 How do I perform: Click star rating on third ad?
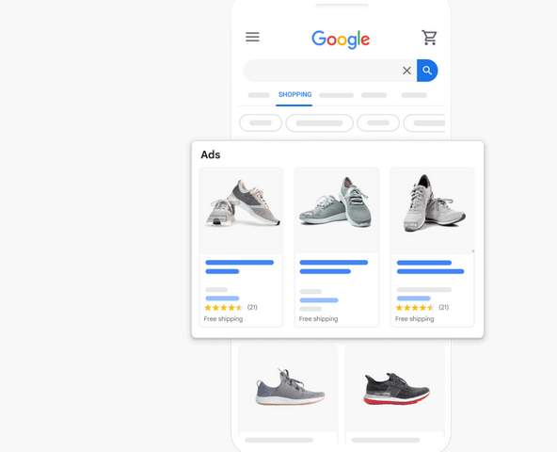coord(415,308)
